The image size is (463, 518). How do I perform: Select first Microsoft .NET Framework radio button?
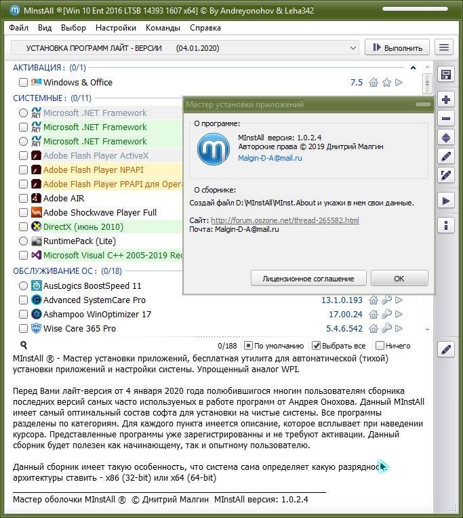[x=23, y=113]
